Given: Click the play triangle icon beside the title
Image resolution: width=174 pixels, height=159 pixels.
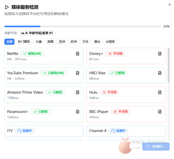Looking at the screenshot, I should (7, 7).
